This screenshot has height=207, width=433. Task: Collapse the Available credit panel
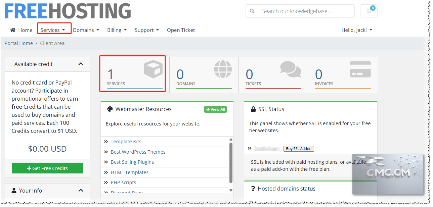coord(81,64)
